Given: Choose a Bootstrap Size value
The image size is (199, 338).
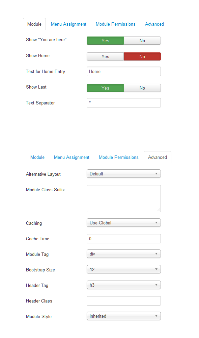Looking at the screenshot, I should coord(124,269).
